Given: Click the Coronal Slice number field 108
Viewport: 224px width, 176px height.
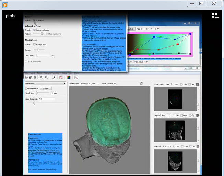Looking at the screenshot, I should (169, 146).
